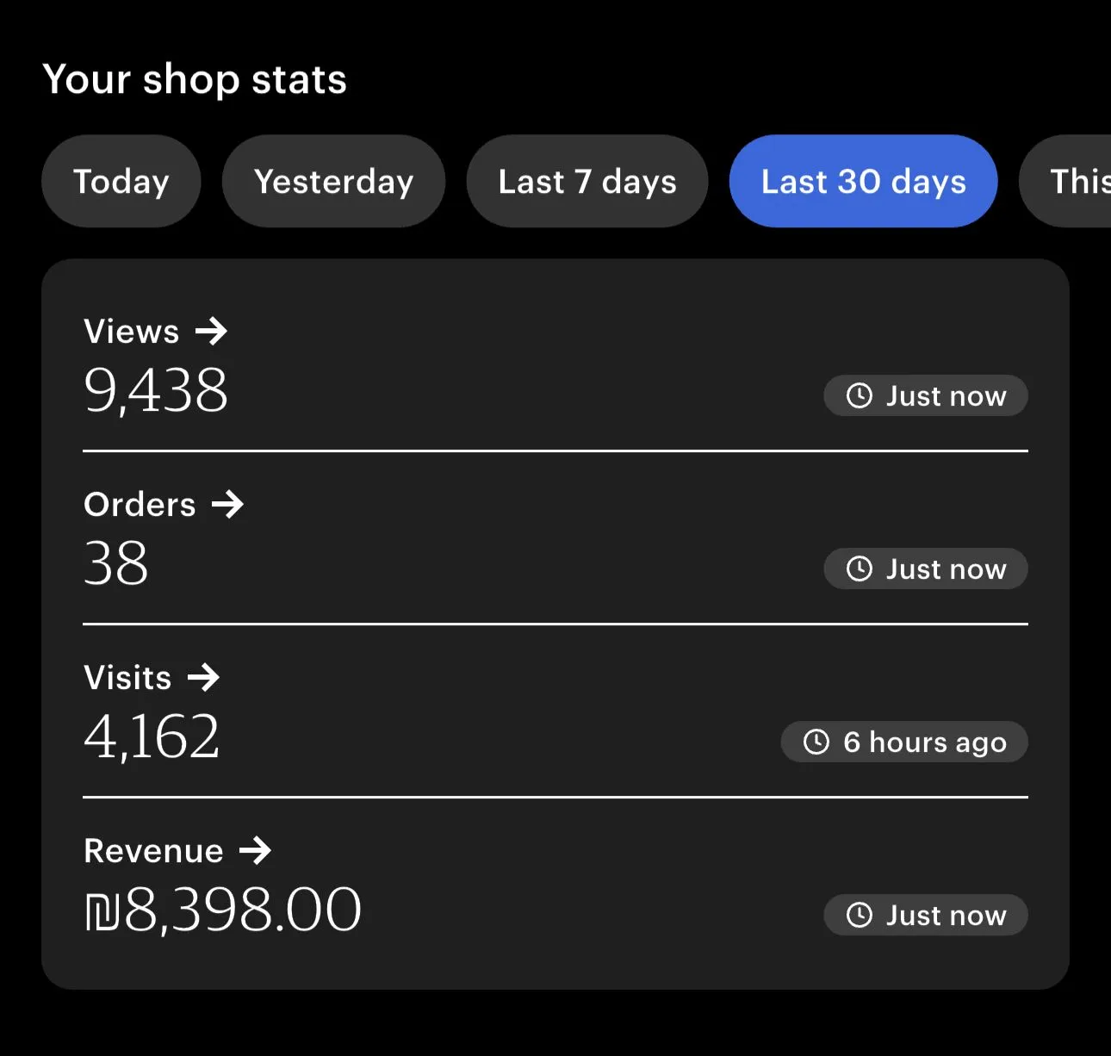
Task: Open the Views stat details
Action: click(132, 332)
